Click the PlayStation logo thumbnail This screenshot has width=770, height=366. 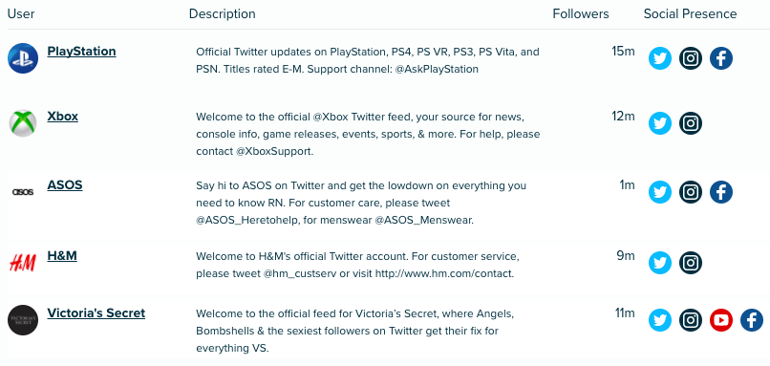point(23,58)
